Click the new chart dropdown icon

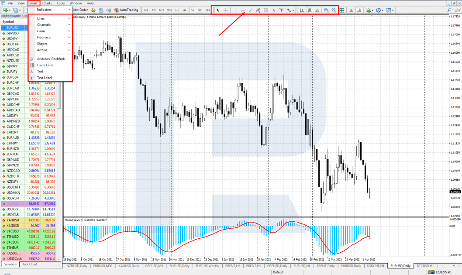tap(7, 10)
